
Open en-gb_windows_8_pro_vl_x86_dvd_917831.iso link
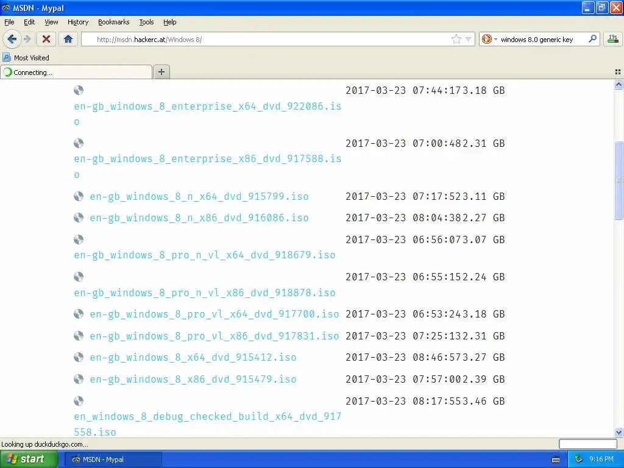(x=214, y=336)
